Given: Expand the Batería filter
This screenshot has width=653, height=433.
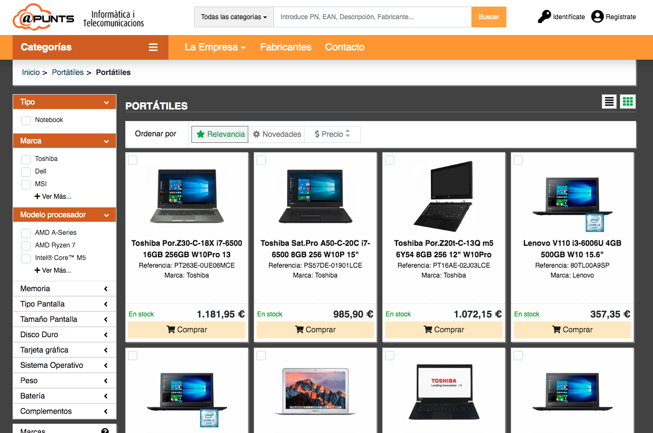Looking at the screenshot, I should click(65, 396).
